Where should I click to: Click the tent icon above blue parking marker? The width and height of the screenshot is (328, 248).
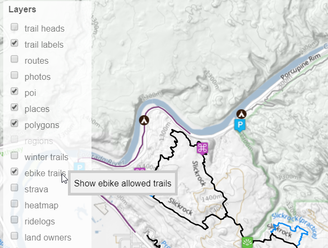coord(241,114)
